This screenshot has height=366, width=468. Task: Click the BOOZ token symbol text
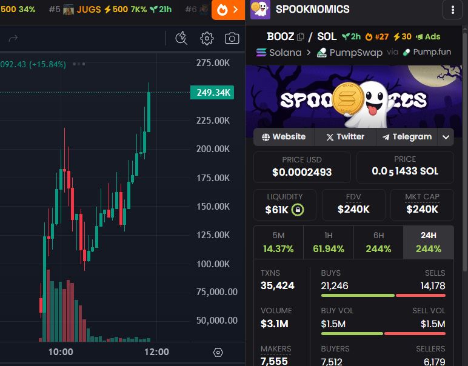(280, 37)
